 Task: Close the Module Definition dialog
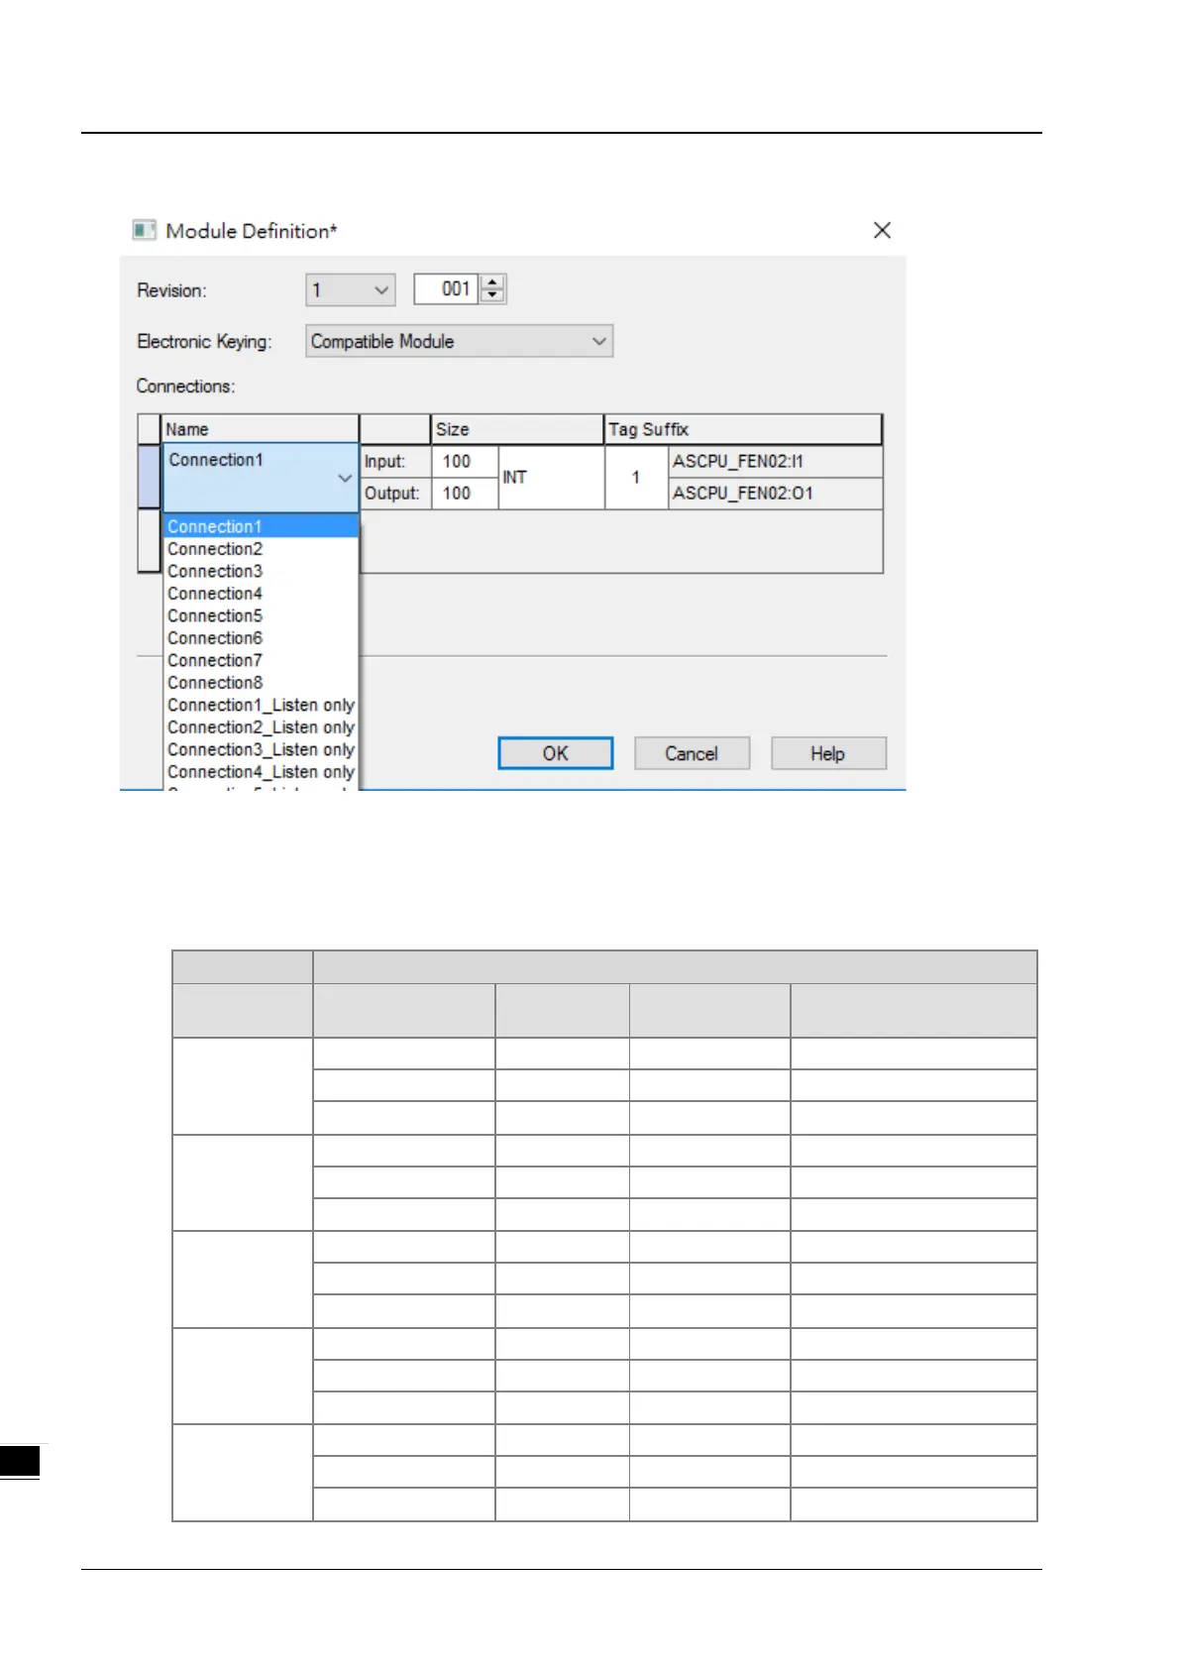(882, 230)
